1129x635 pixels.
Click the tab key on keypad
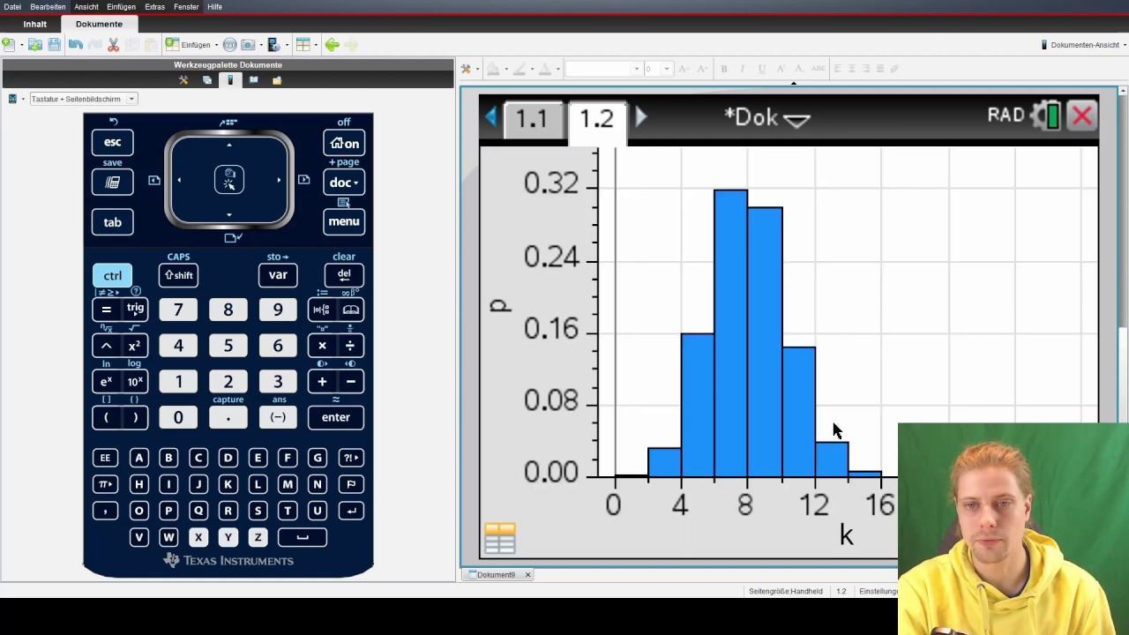113,222
